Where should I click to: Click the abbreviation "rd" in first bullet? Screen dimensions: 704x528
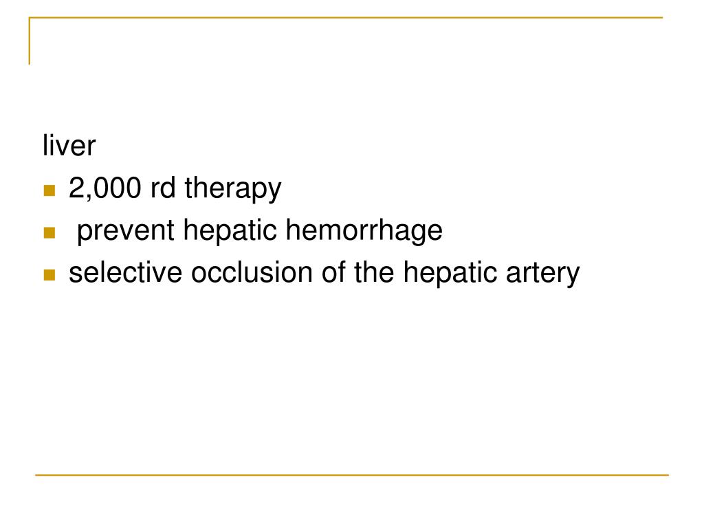click(162, 188)
